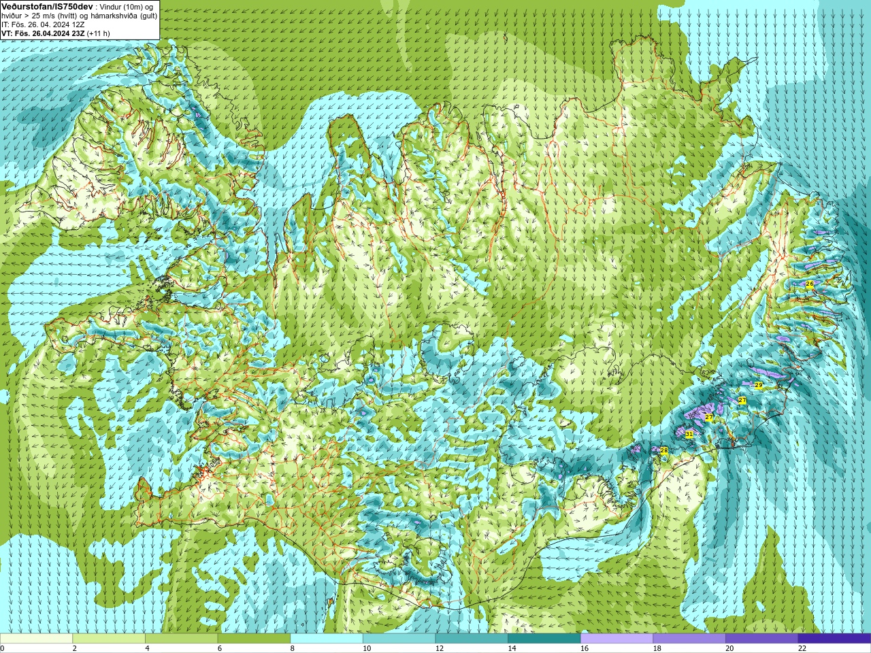This screenshot has height=653, width=871.
Task: Click the yellow gust label 26
Action: 810,284
